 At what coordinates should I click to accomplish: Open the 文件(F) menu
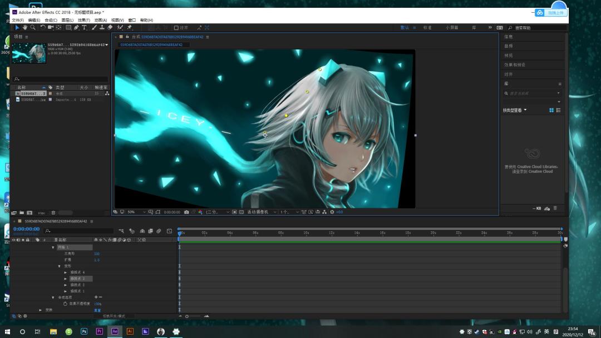18,20
